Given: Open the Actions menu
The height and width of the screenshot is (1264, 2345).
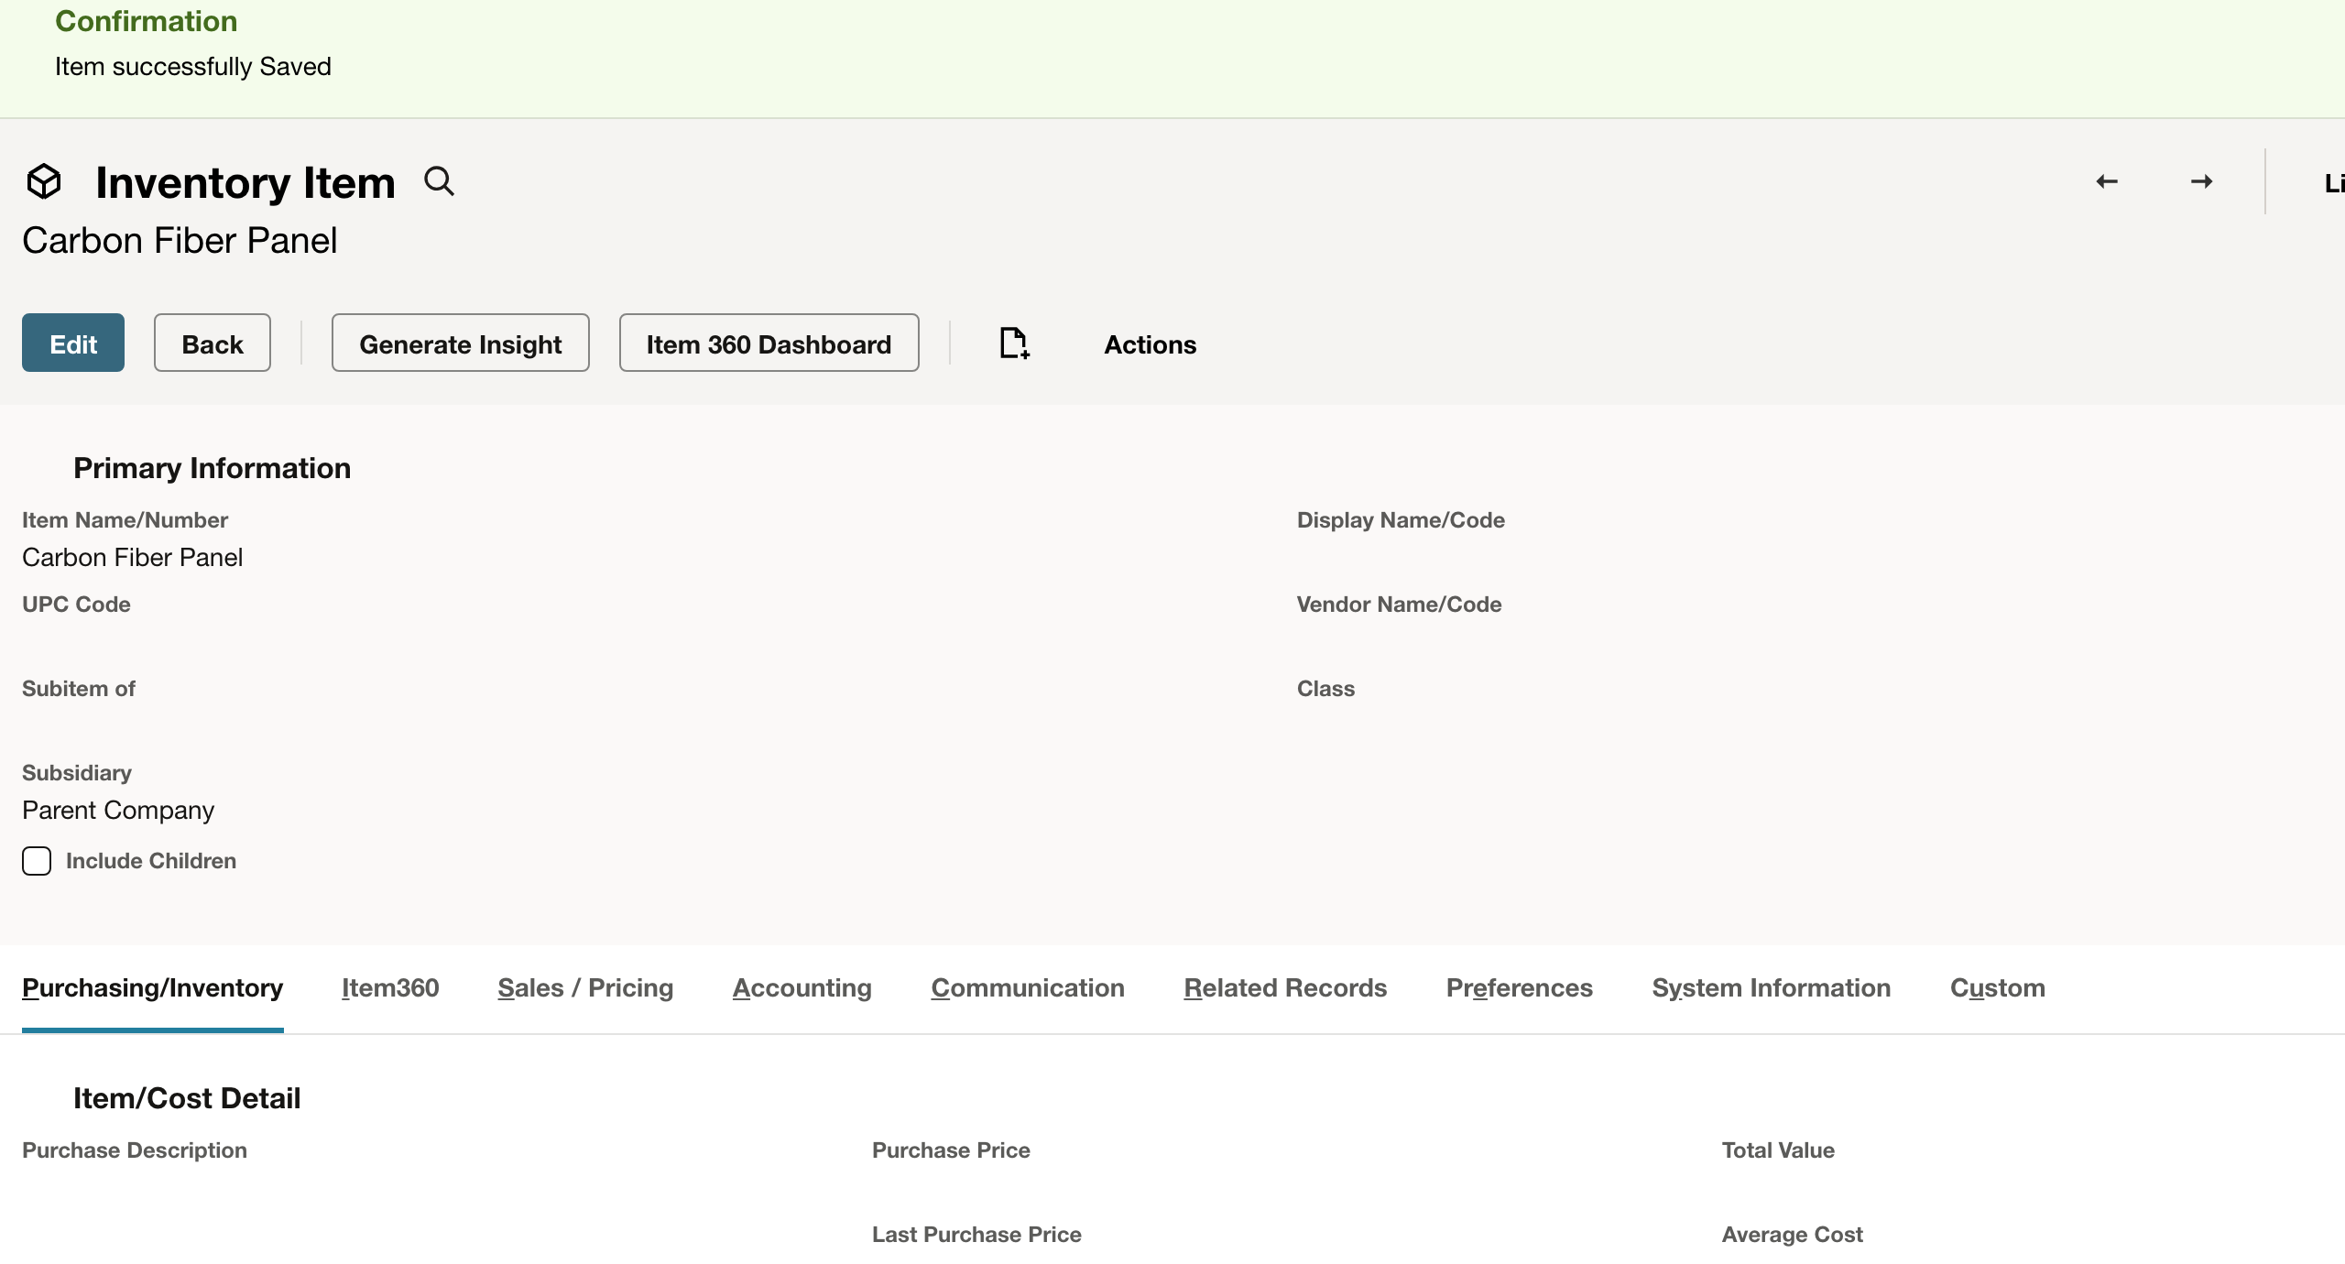Looking at the screenshot, I should [x=1150, y=344].
